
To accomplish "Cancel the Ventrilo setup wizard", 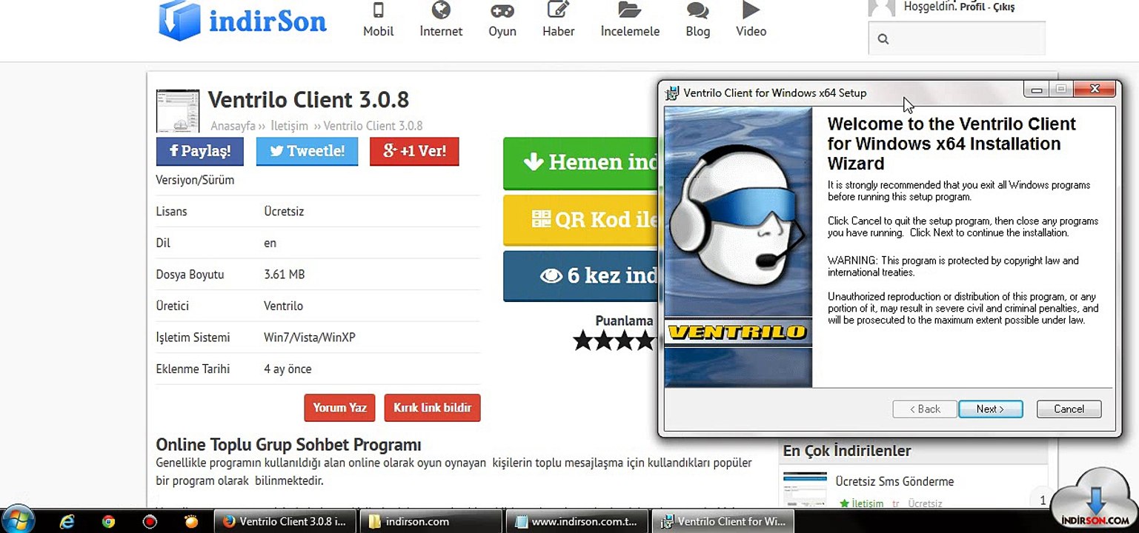I will (x=1069, y=409).
